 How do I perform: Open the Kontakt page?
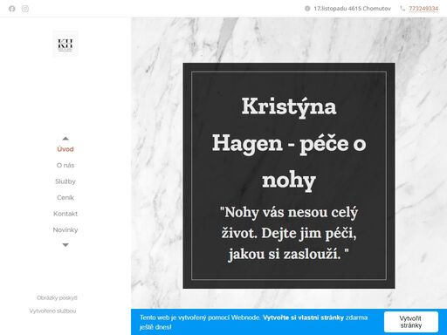coord(65,214)
